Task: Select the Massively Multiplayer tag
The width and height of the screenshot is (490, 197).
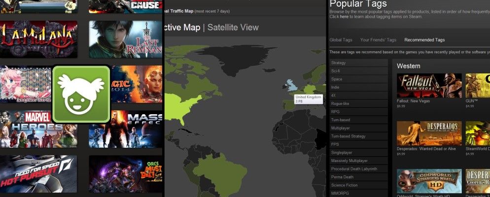Action: click(359, 161)
